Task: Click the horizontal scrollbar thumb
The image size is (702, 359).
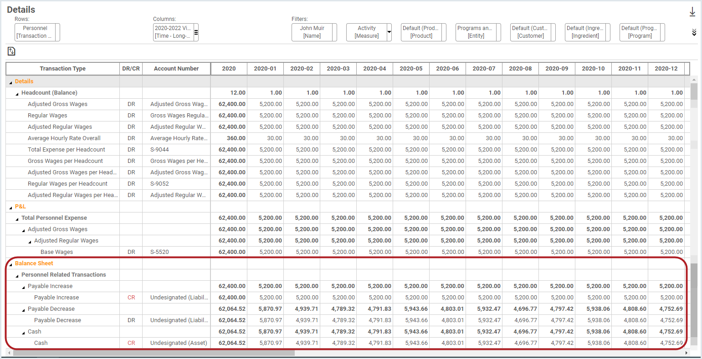Action: click(154, 353)
